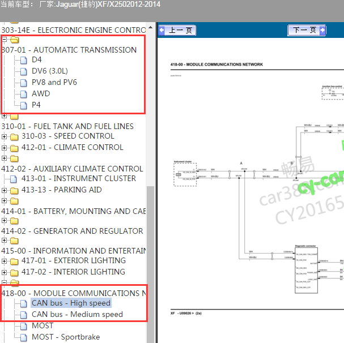Select the D4 transmission diagram
344x343 pixels.
(37, 60)
